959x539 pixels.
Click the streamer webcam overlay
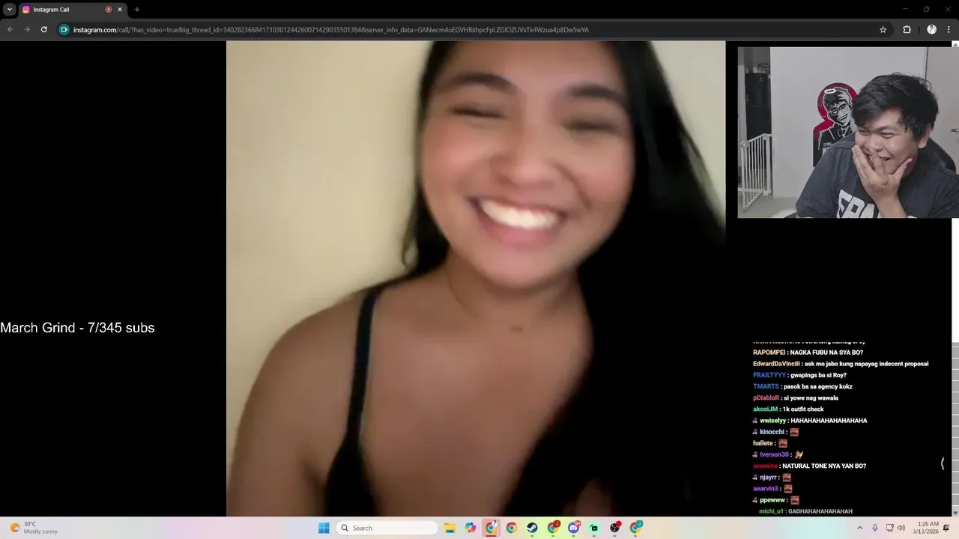tap(848, 133)
